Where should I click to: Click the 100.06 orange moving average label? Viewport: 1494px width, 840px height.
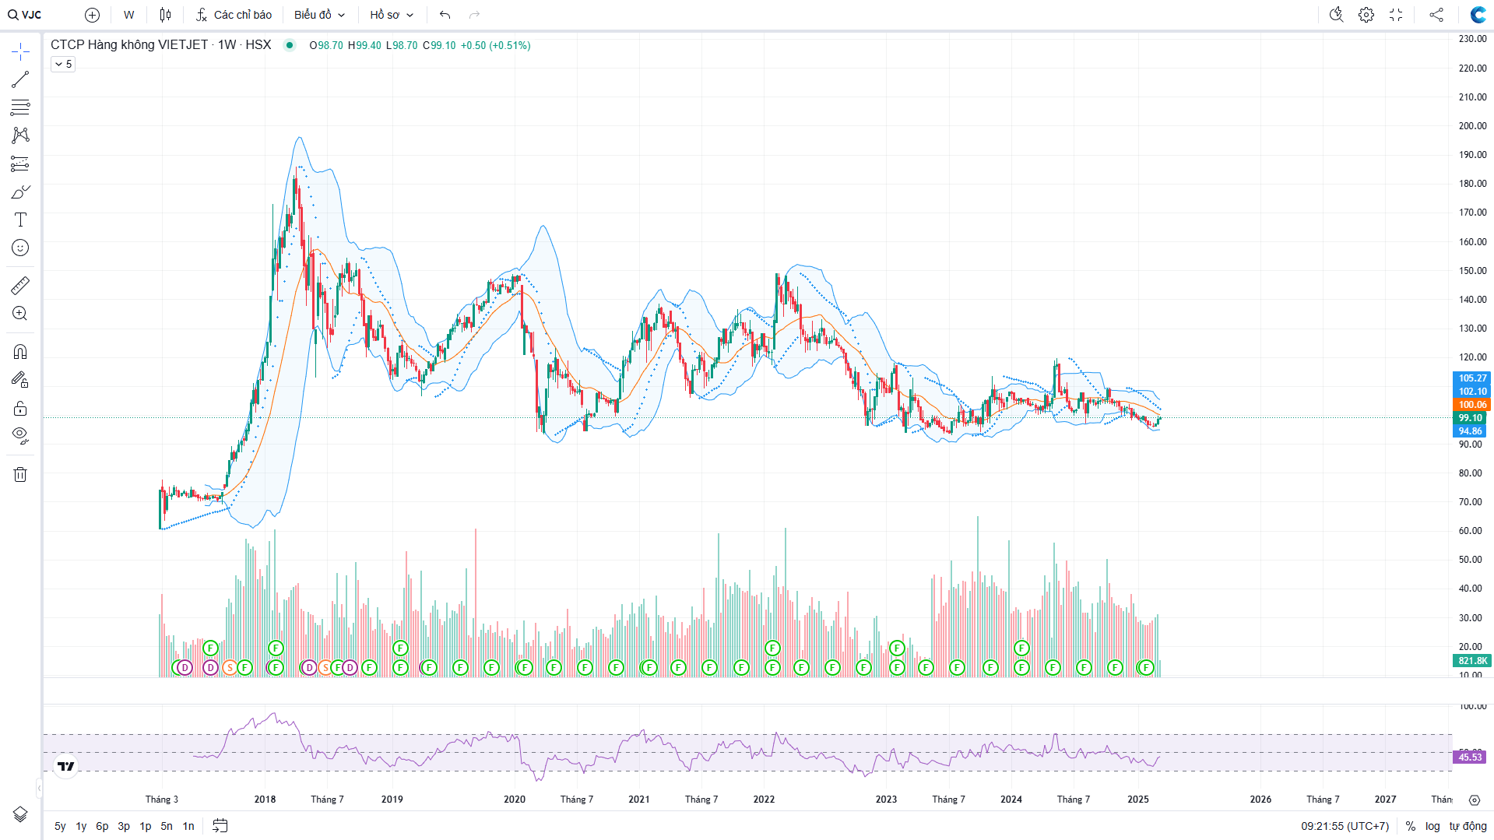click(1471, 405)
